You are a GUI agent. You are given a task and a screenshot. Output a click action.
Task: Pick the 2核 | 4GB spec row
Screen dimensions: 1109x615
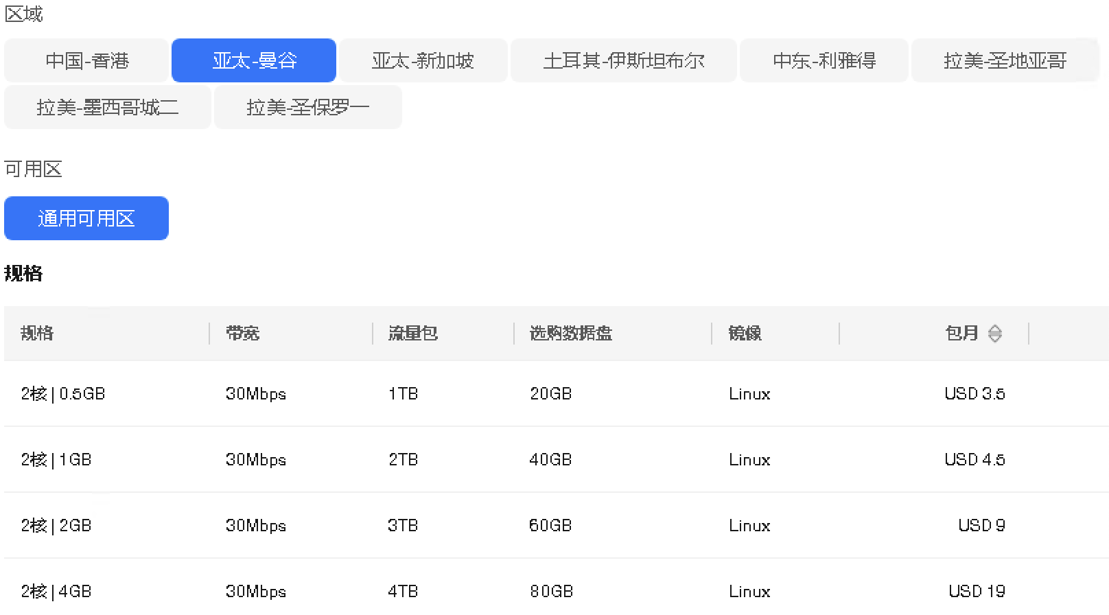click(x=56, y=591)
